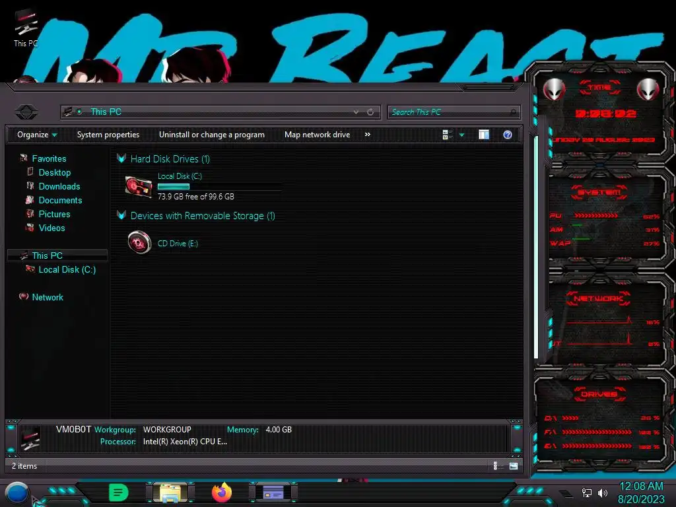The image size is (676, 507).
Task: Show more toolbar commands chevron
Action: 367,135
